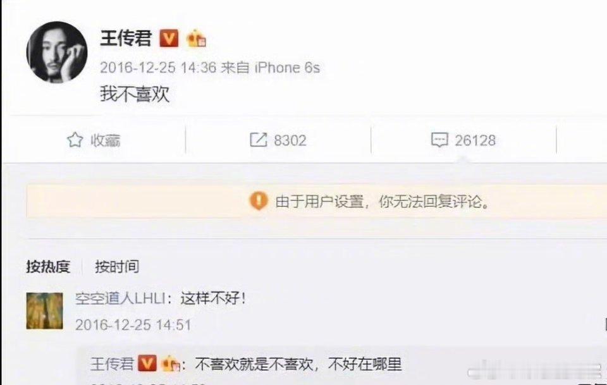
Task: Click the comment bubble icon
Action: click(x=439, y=140)
